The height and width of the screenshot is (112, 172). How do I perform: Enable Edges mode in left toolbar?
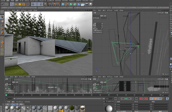2,29
